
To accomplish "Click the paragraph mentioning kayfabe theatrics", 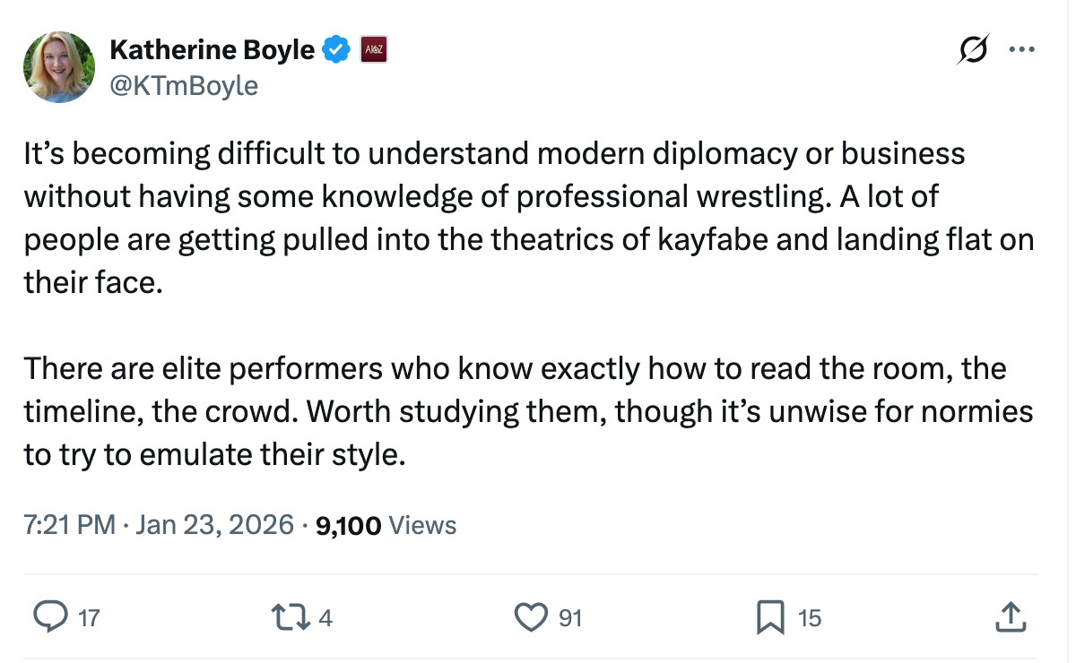I will tap(529, 219).
